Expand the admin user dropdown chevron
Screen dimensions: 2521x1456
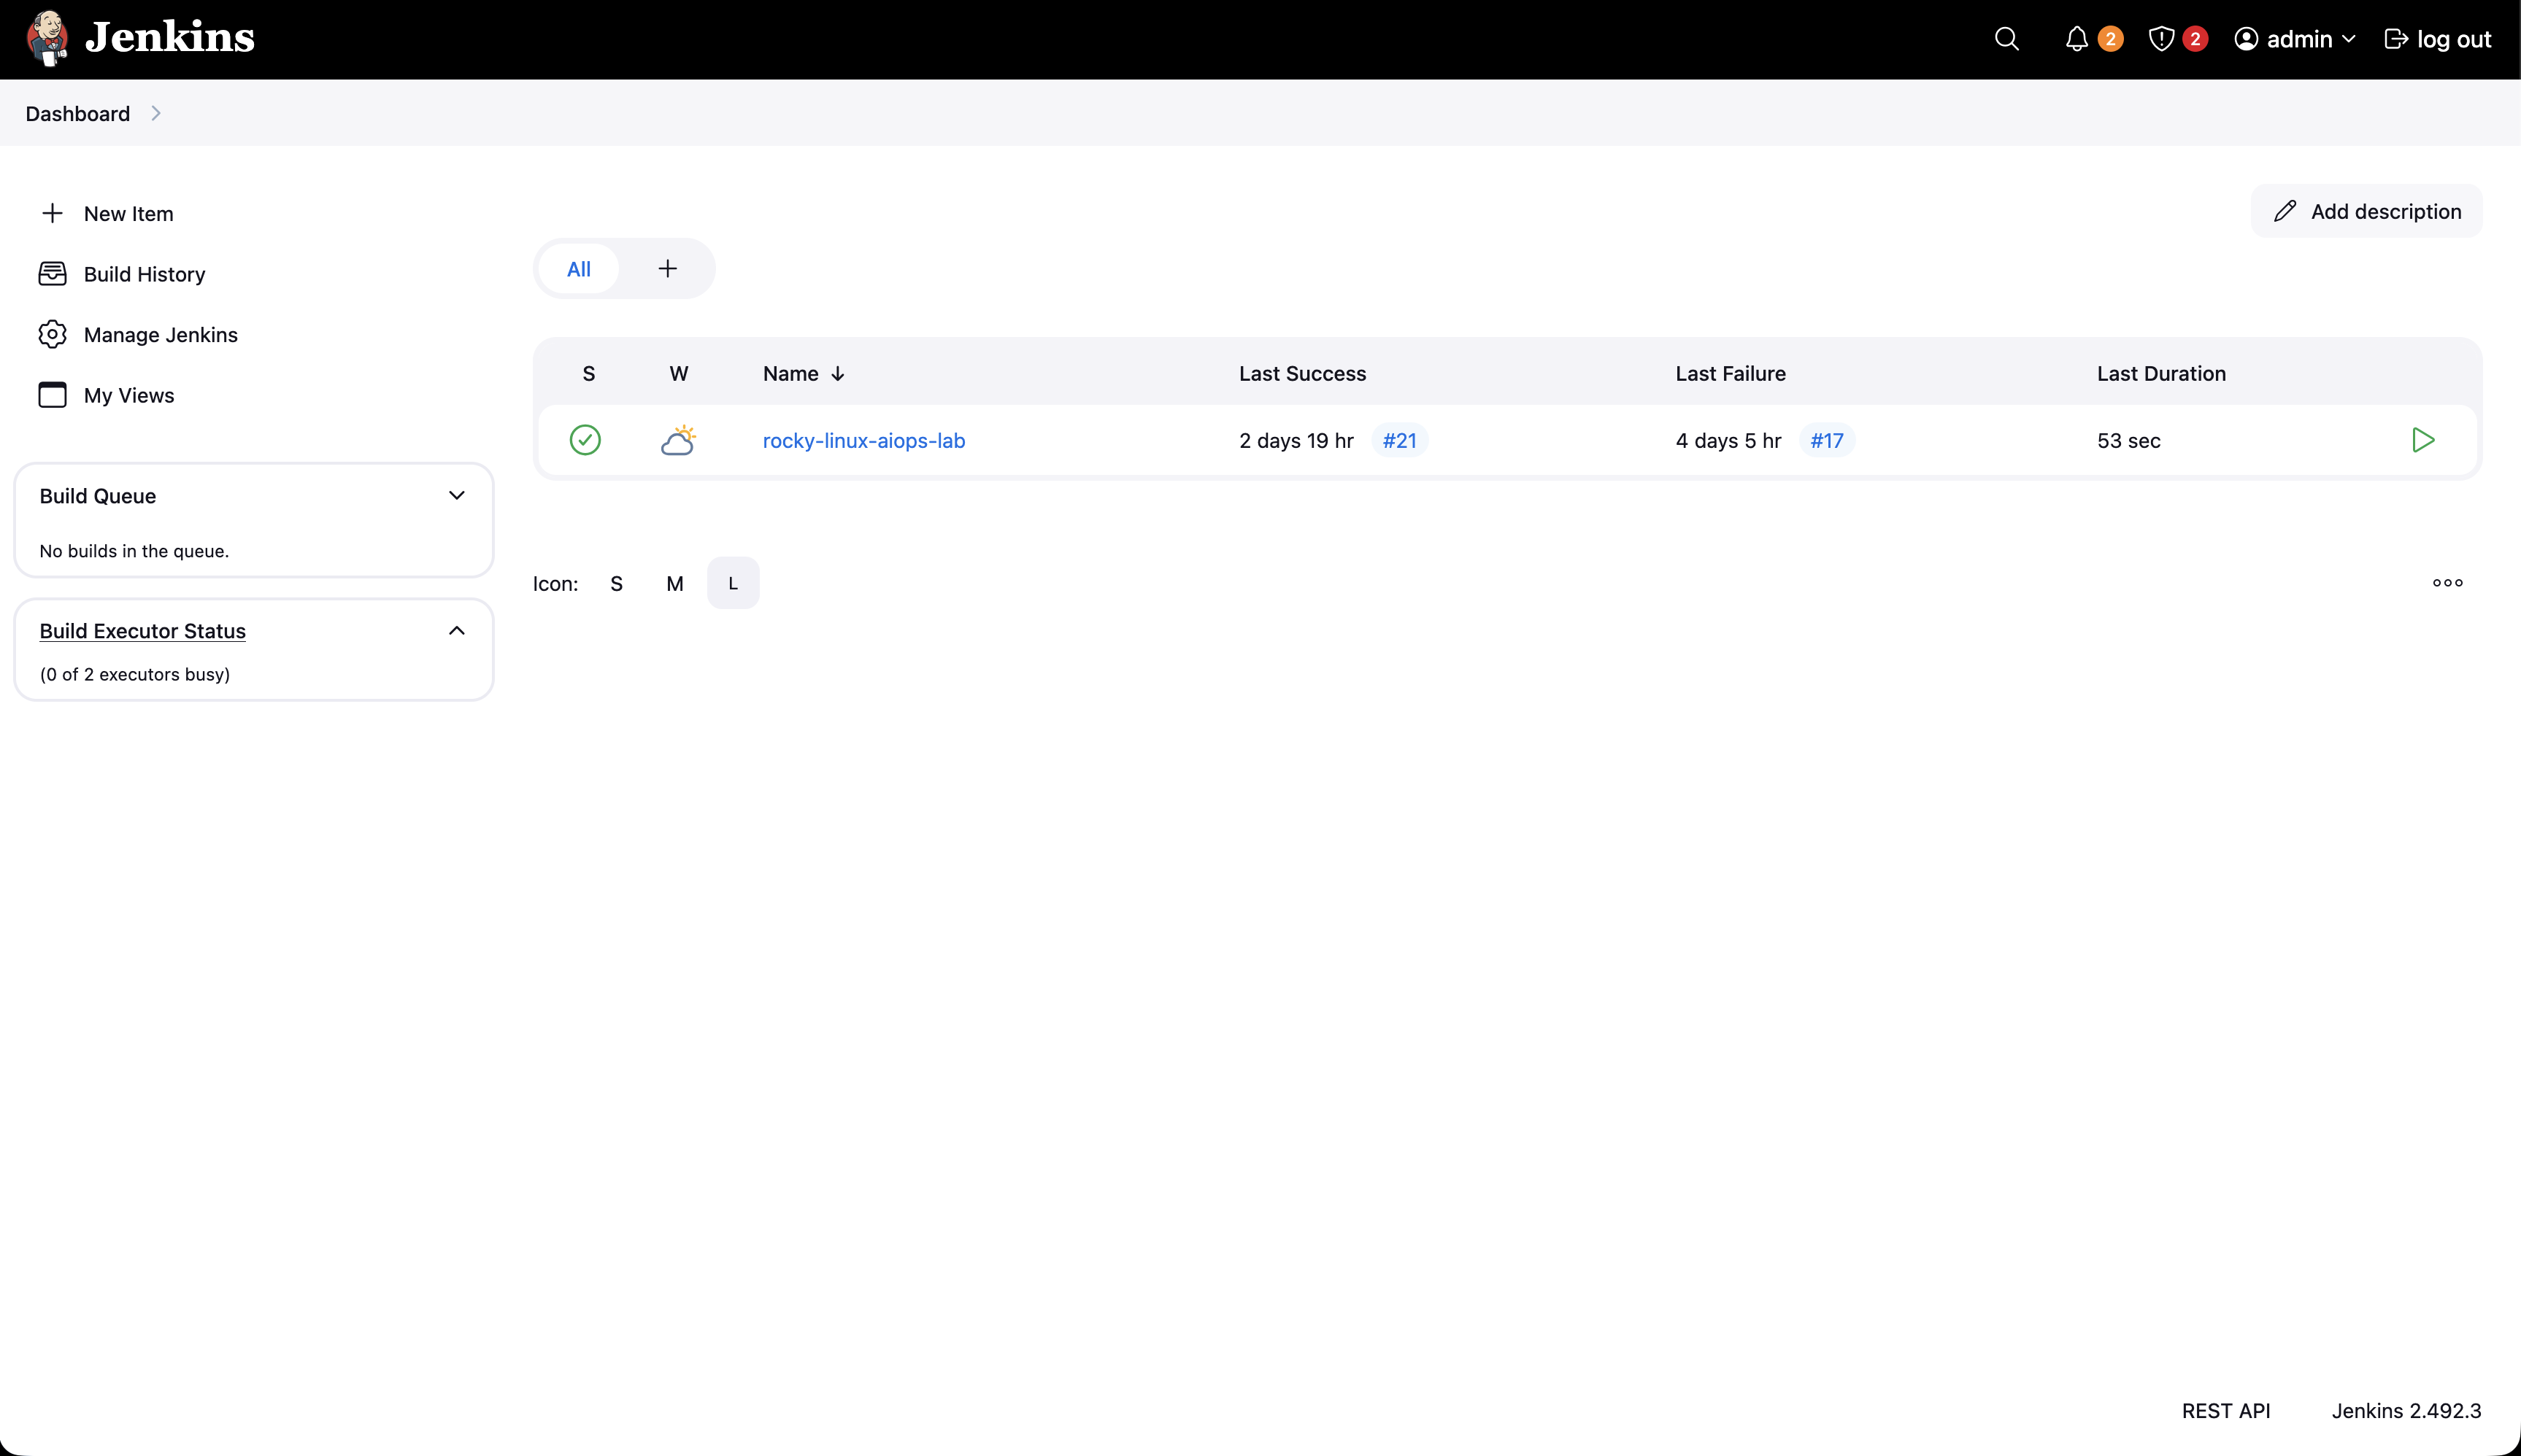(2349, 39)
